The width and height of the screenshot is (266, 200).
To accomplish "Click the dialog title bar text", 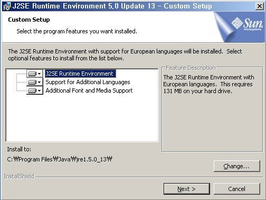I will click(112, 6).
